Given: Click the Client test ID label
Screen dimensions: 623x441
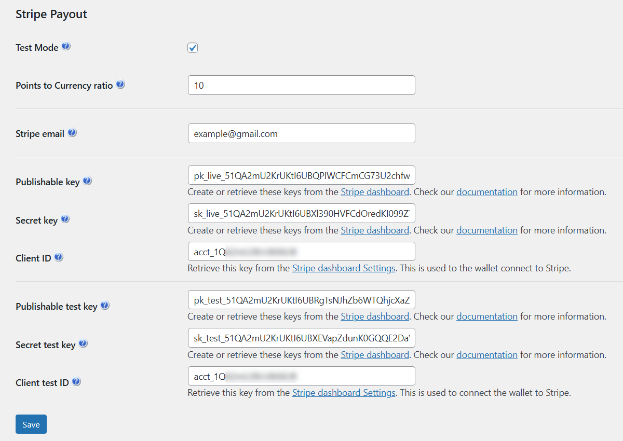Looking at the screenshot, I should pyautogui.click(x=42, y=383).
